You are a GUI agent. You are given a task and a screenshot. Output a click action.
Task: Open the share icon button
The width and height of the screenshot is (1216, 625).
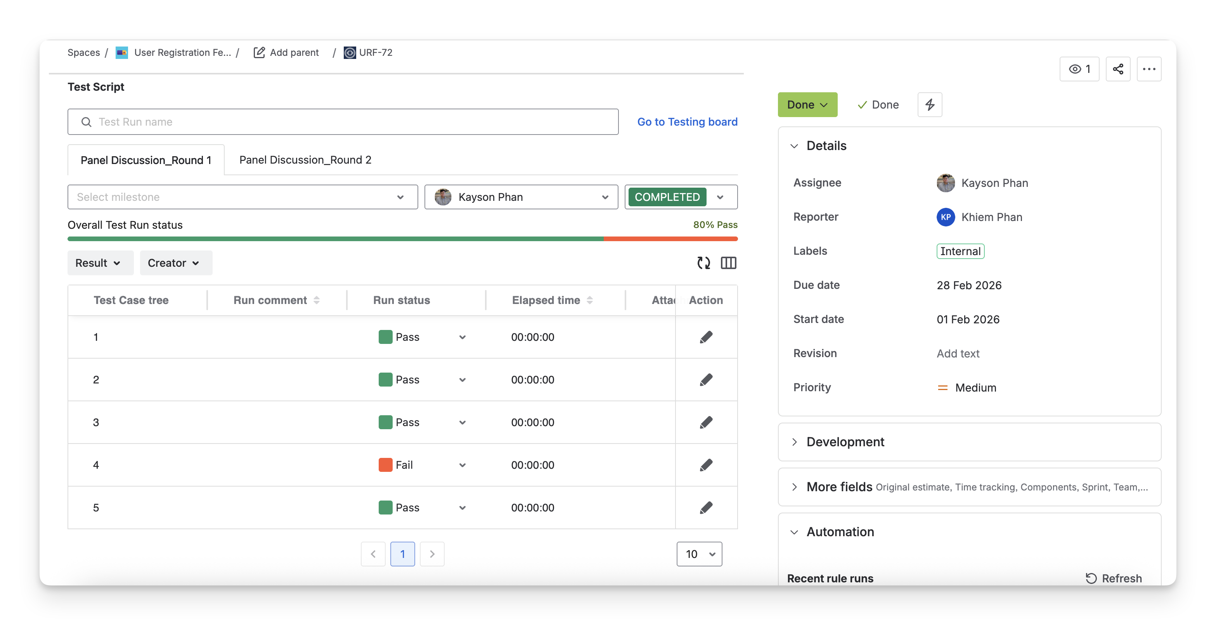click(1117, 69)
